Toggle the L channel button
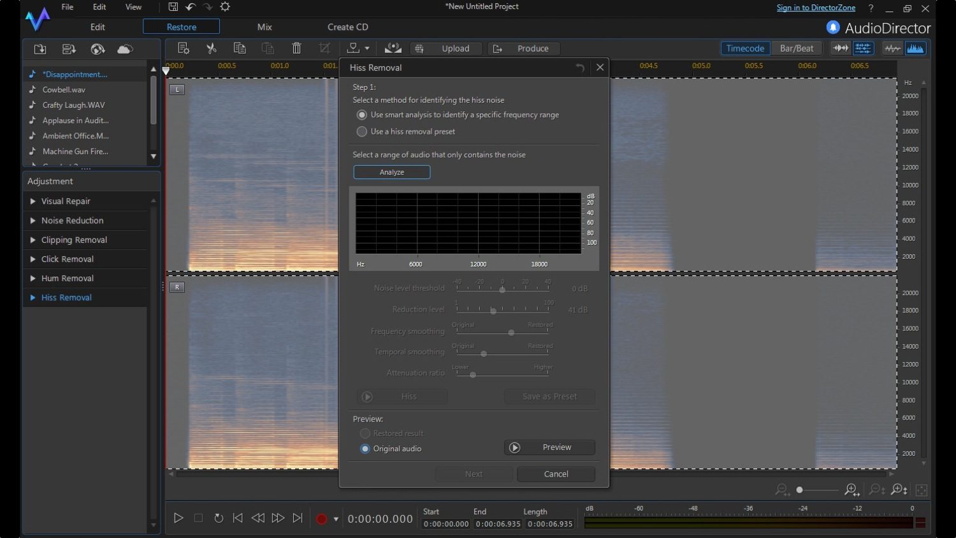The image size is (956, 538). pyautogui.click(x=177, y=89)
